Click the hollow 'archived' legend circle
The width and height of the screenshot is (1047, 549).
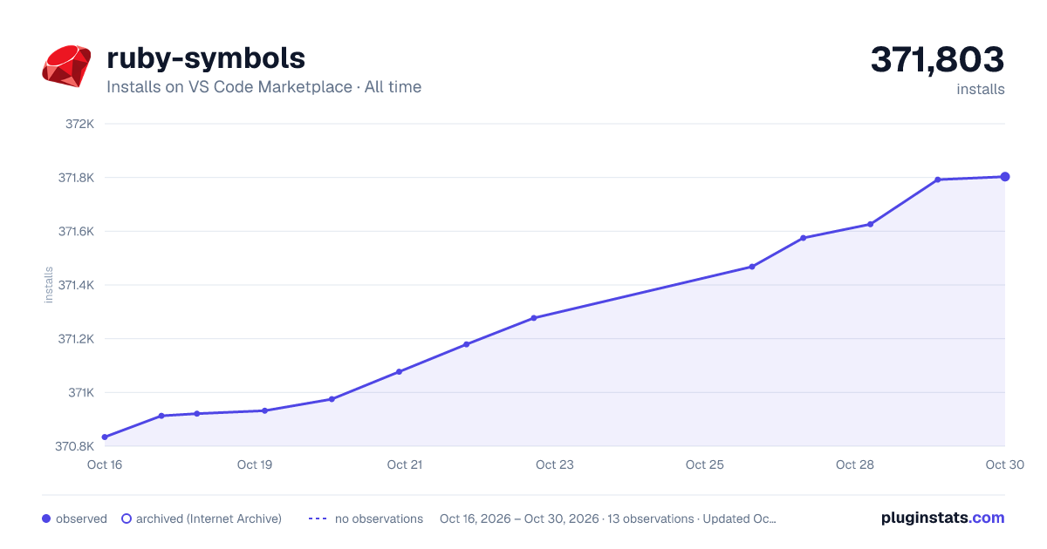tap(127, 518)
